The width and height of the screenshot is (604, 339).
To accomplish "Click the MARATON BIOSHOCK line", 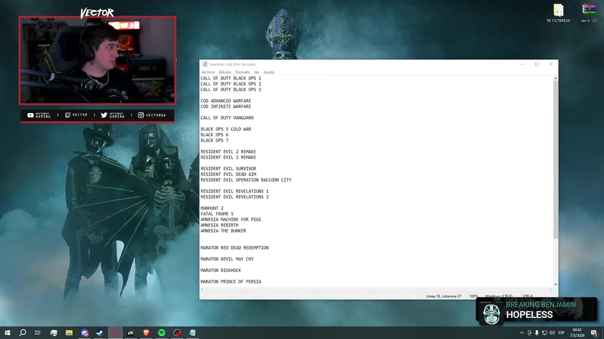I will pos(221,270).
